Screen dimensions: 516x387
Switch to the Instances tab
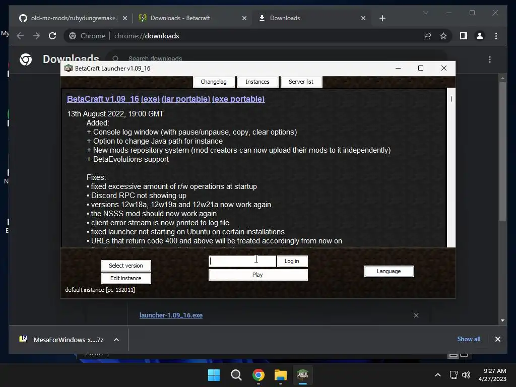point(257,82)
